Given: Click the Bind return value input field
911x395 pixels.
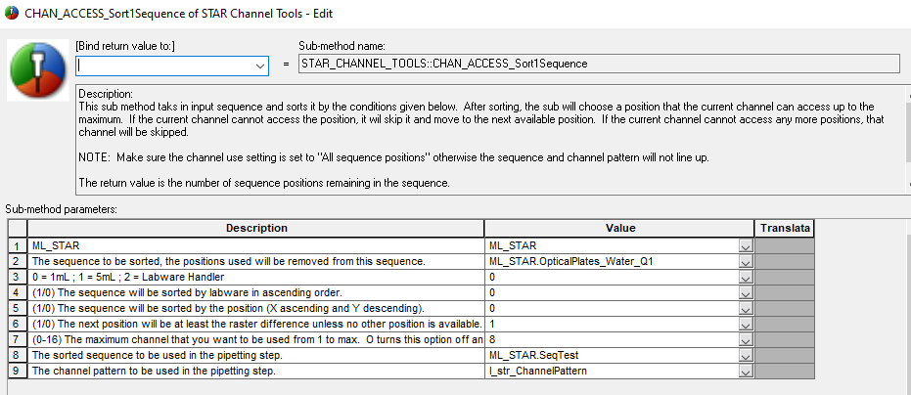Looking at the screenshot, I should [x=162, y=66].
